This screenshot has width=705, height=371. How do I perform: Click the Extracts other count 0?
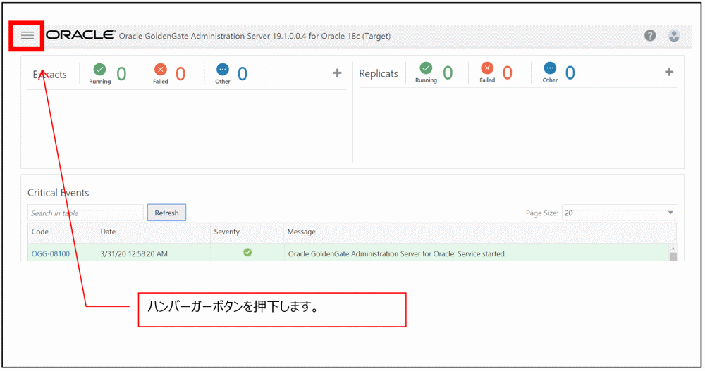coord(243,74)
